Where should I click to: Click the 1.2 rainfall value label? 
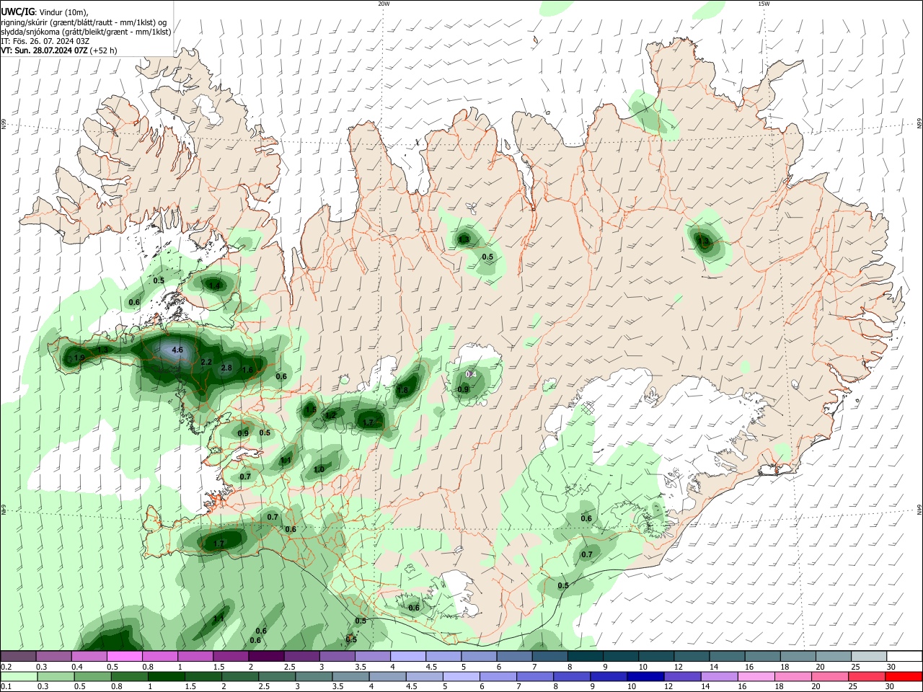pos(331,414)
